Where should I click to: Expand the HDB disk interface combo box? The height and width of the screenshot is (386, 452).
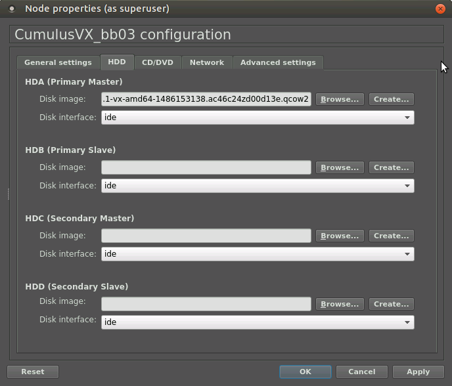(258, 186)
